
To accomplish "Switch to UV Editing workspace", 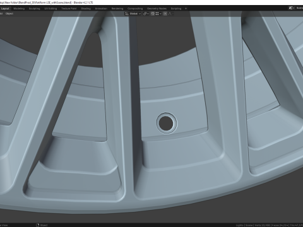I will tap(50, 9).
